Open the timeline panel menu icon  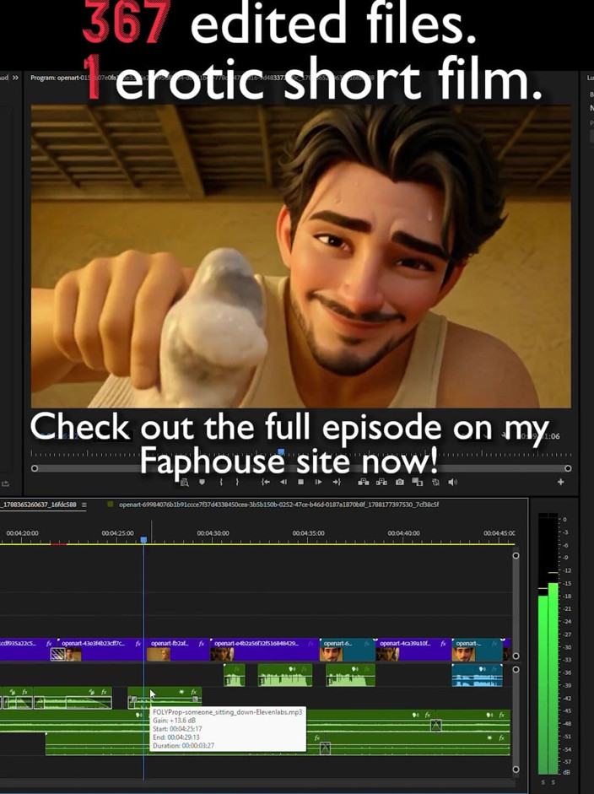pyautogui.click(x=84, y=505)
